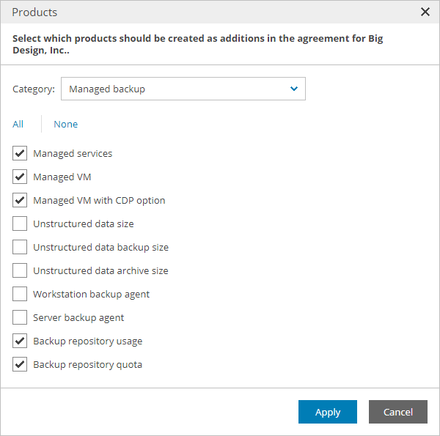The width and height of the screenshot is (440, 436).
Task: Check the Server backup agent box
Action: [20, 317]
